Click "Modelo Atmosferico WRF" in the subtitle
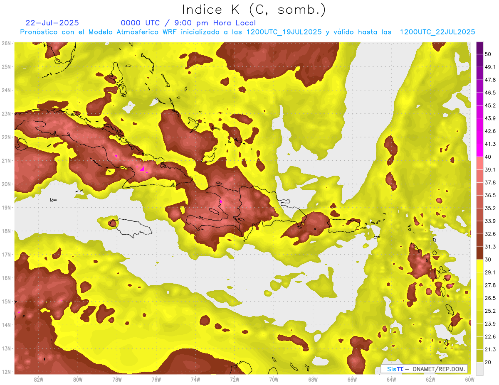Screen dimensions: 499x385 point(132,32)
